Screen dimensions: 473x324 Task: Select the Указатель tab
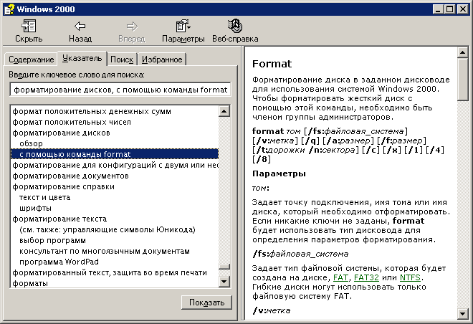point(82,58)
